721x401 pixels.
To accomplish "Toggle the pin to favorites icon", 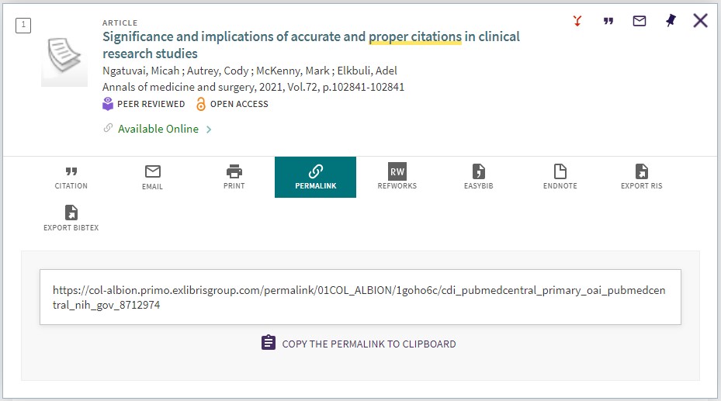I will point(671,20).
